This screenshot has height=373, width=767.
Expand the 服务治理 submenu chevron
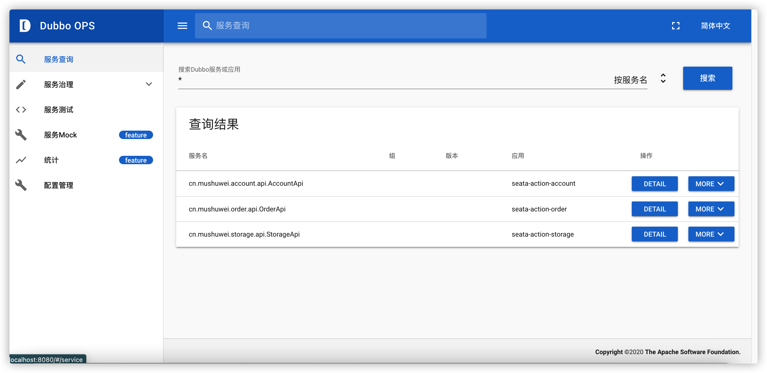coord(149,84)
